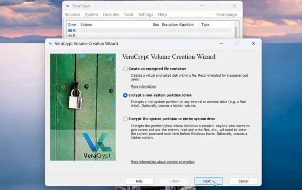This screenshot has height=190, width=302.
Task: Click the Encryption Algorithm column header
Action: coord(180,25)
